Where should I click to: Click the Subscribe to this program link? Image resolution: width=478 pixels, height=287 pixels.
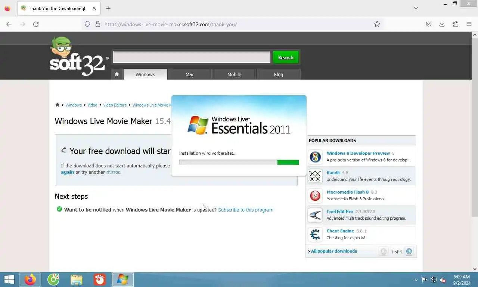tap(246, 210)
